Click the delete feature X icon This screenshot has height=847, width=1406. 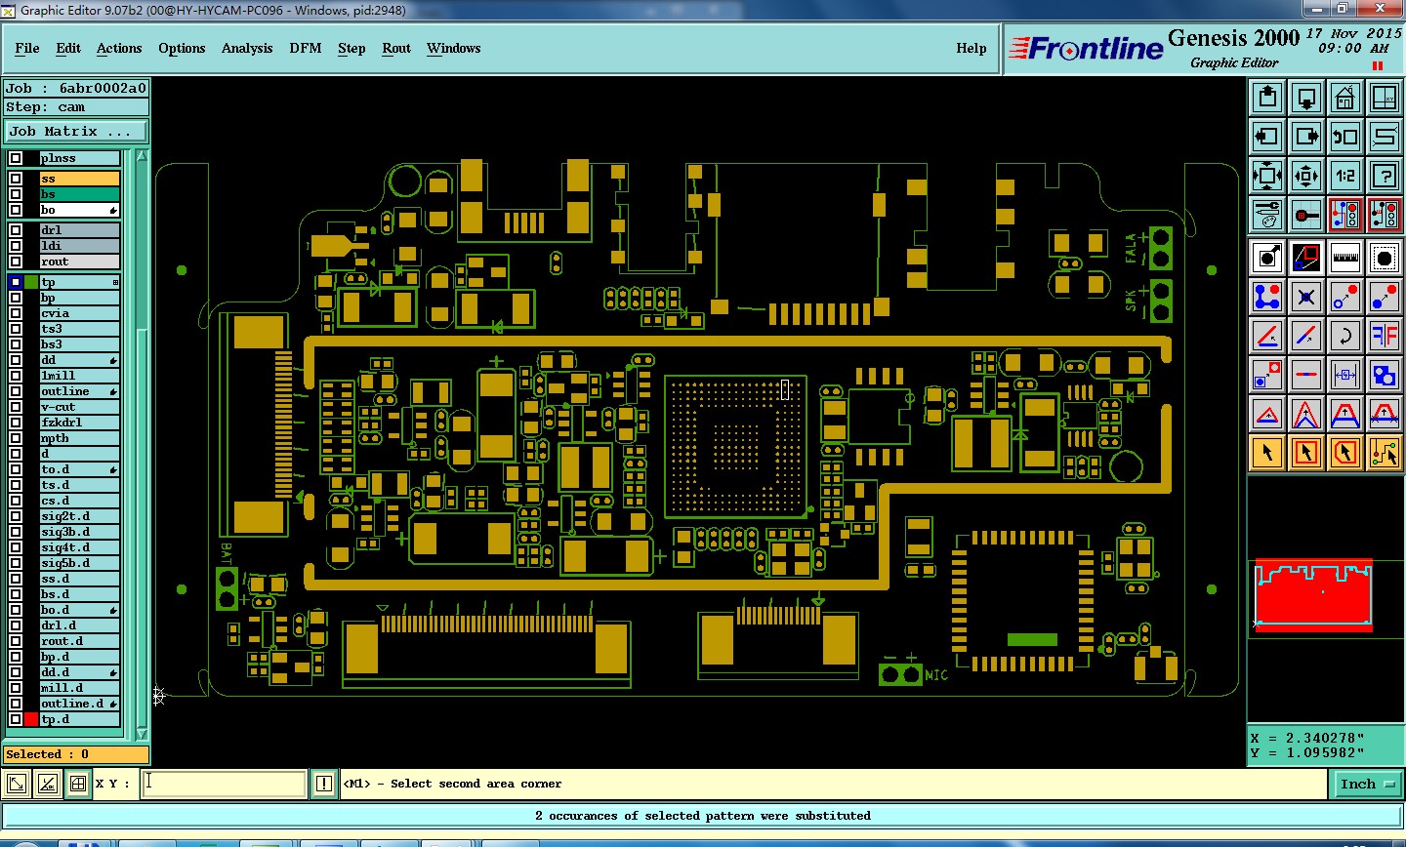point(1306,297)
